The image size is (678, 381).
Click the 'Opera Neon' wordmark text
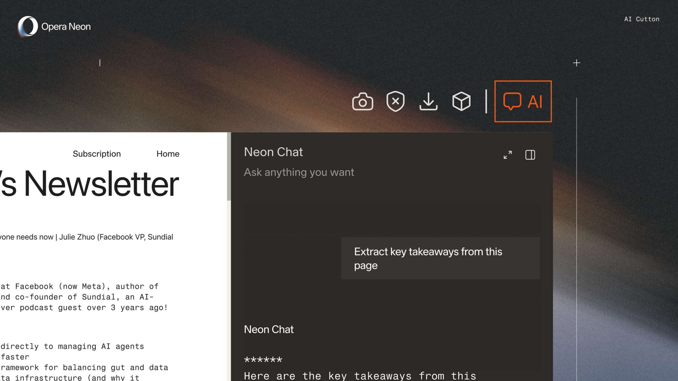tap(66, 26)
